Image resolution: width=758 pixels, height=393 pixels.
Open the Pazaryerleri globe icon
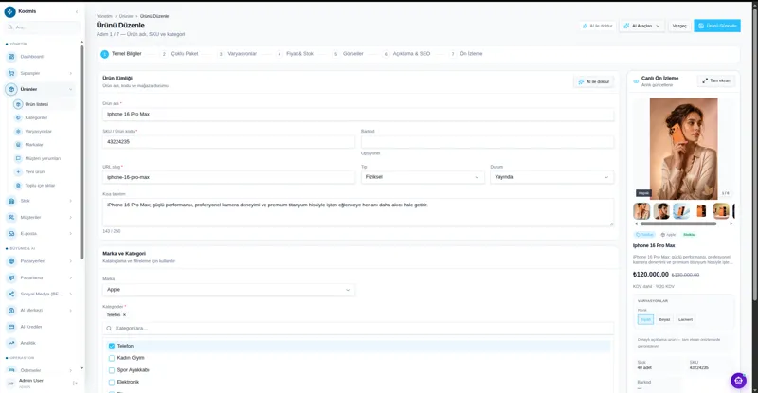[x=11, y=261]
